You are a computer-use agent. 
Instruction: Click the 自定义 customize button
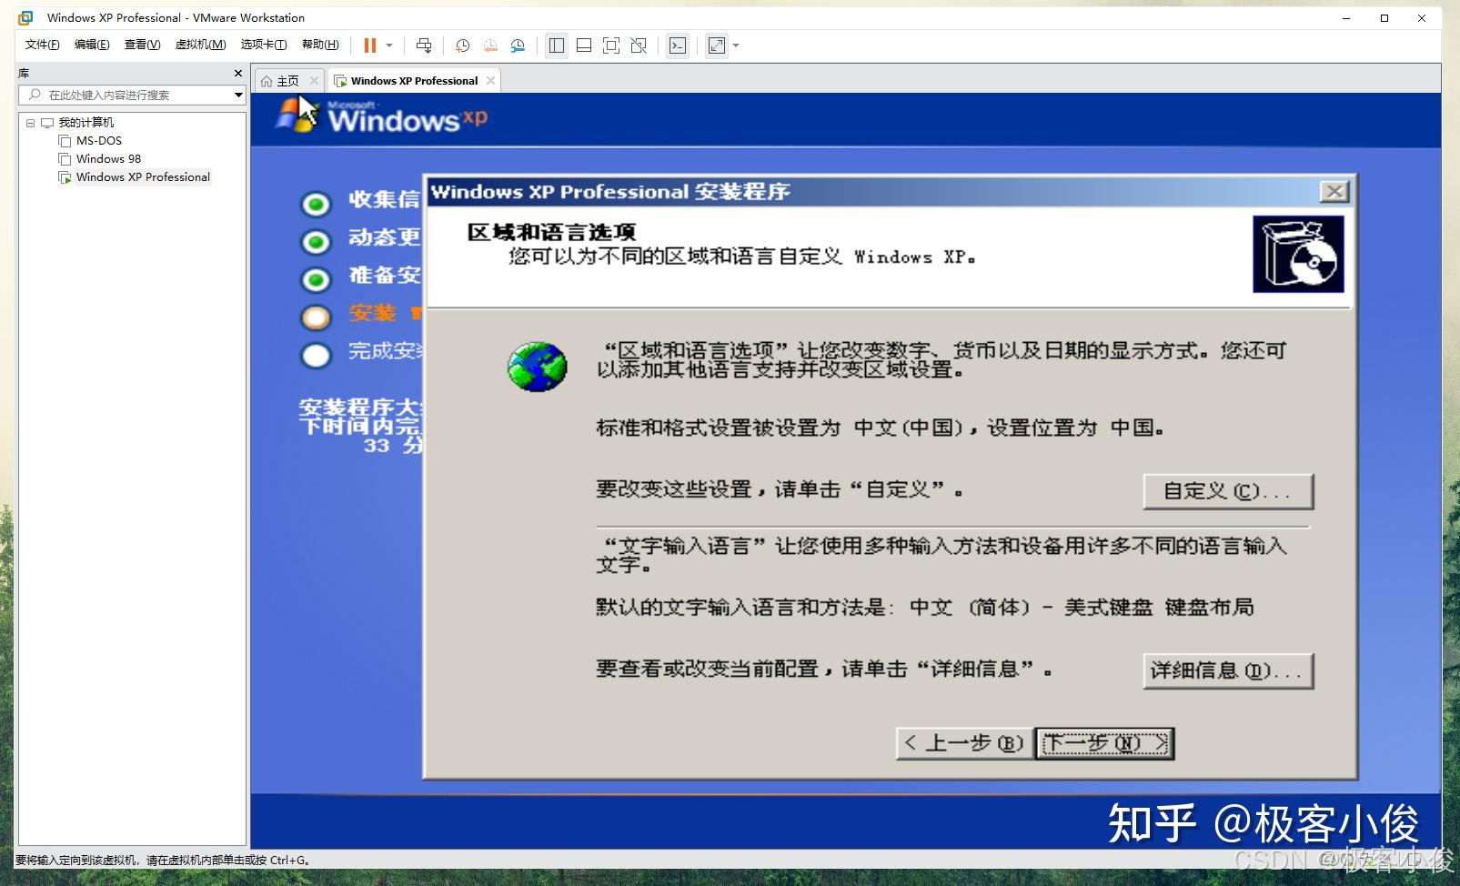(x=1226, y=491)
